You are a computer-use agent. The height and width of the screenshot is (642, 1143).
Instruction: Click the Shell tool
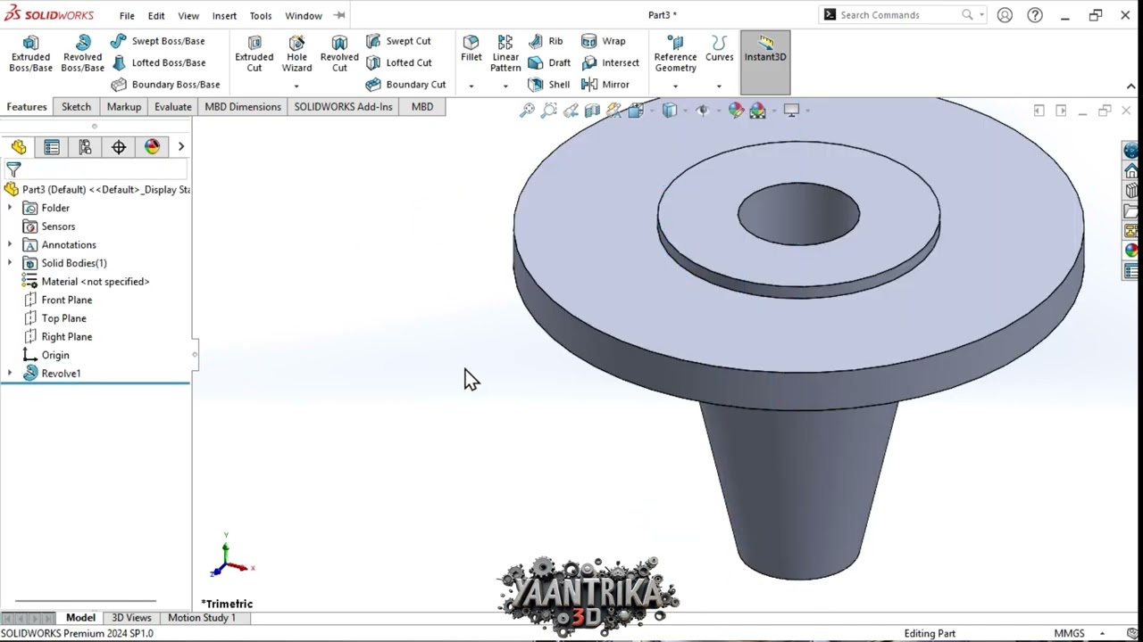tap(549, 85)
